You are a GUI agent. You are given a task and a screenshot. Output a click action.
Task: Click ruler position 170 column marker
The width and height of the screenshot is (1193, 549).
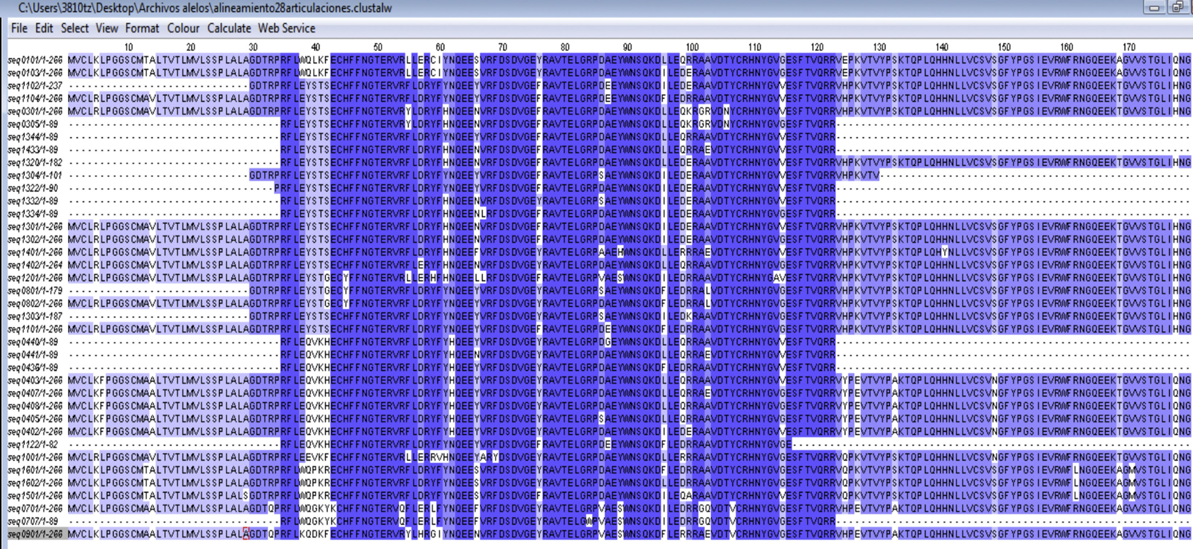pyautogui.click(x=1128, y=47)
